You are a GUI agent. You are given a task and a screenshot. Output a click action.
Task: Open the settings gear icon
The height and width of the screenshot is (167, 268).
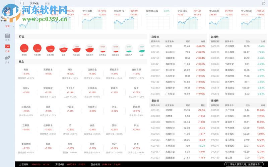click(x=264, y=3)
